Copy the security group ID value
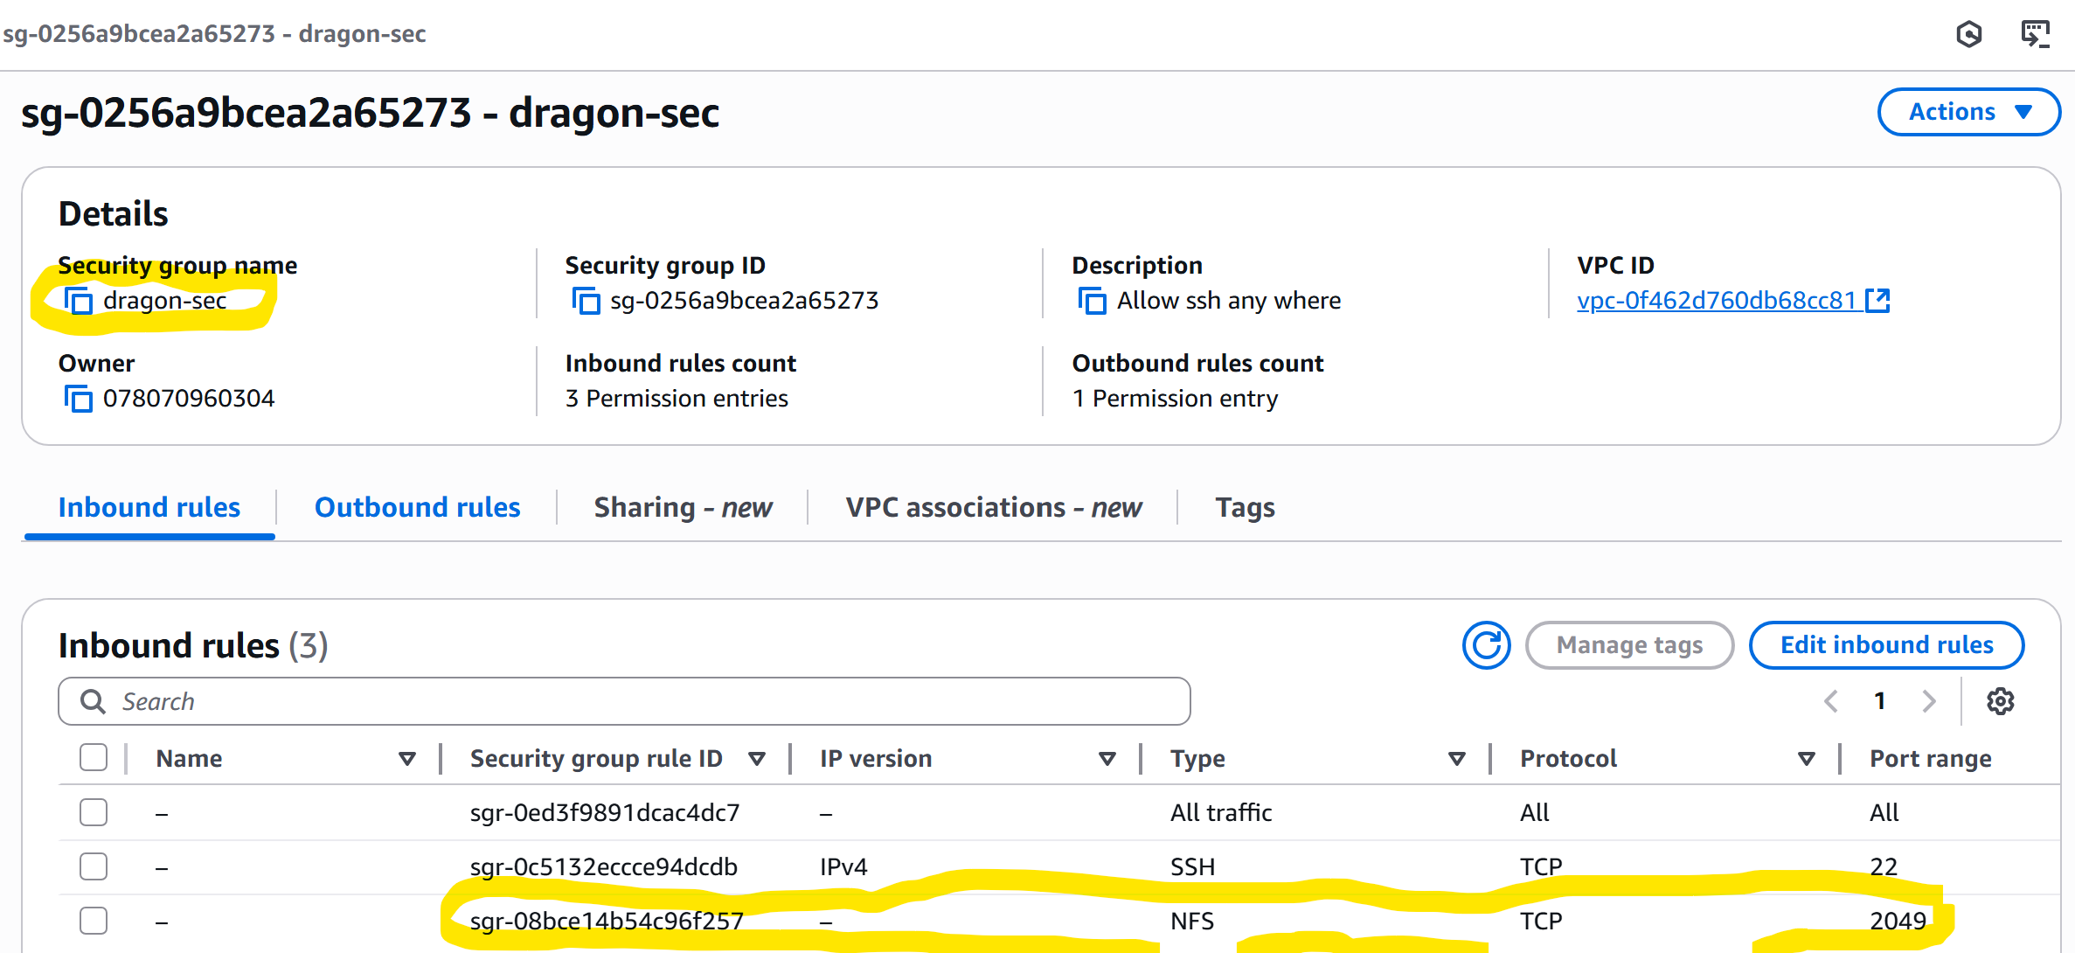The image size is (2075, 953). (586, 301)
